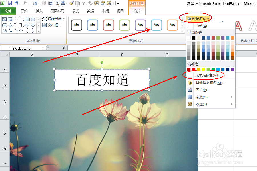The width and height of the screenshot is (257, 171).
Task: Switch to the 插入 Insert tab
Action: coord(39,11)
